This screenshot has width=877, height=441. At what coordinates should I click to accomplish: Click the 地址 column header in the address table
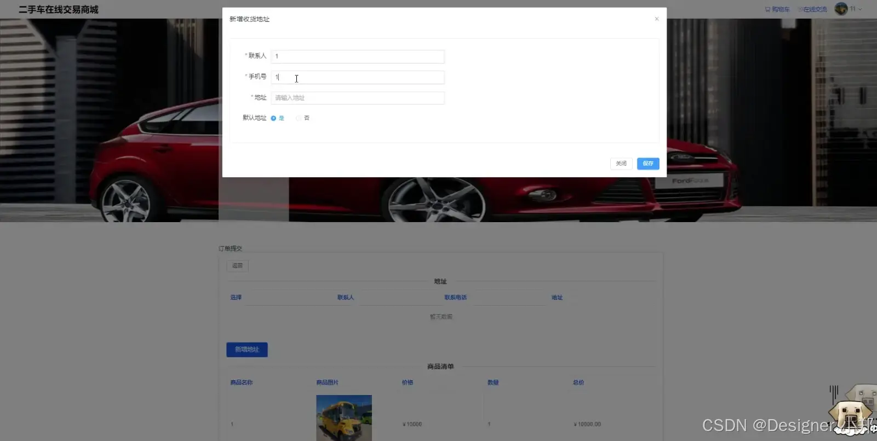point(557,298)
